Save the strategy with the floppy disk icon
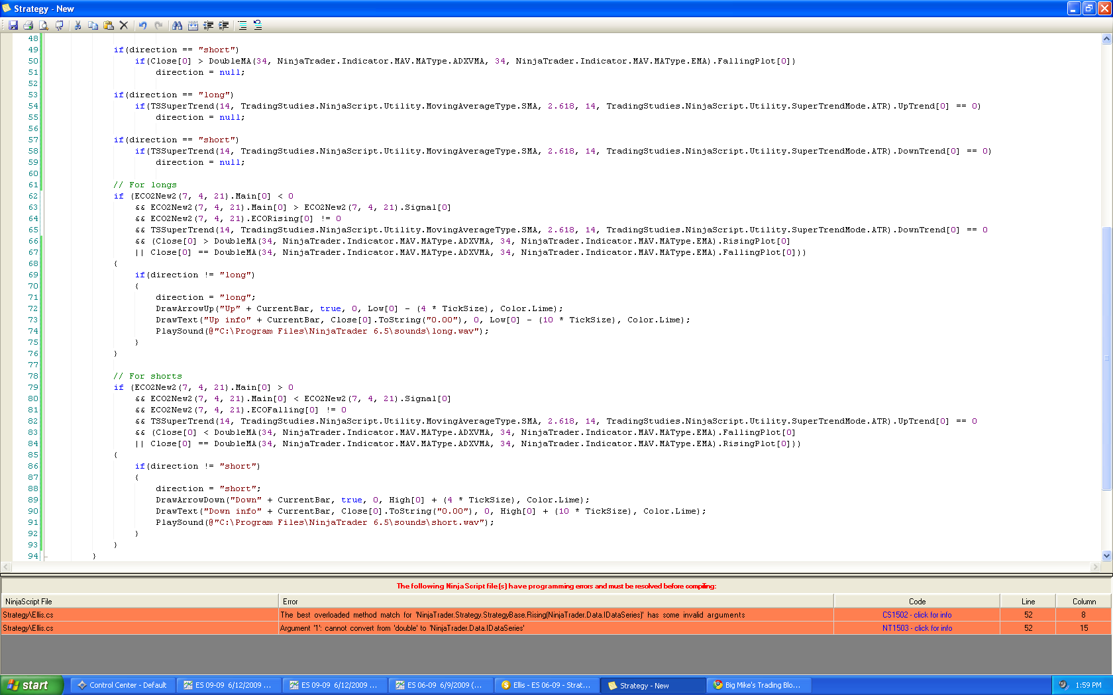Viewport: 1113px width, 695px height. click(x=13, y=25)
